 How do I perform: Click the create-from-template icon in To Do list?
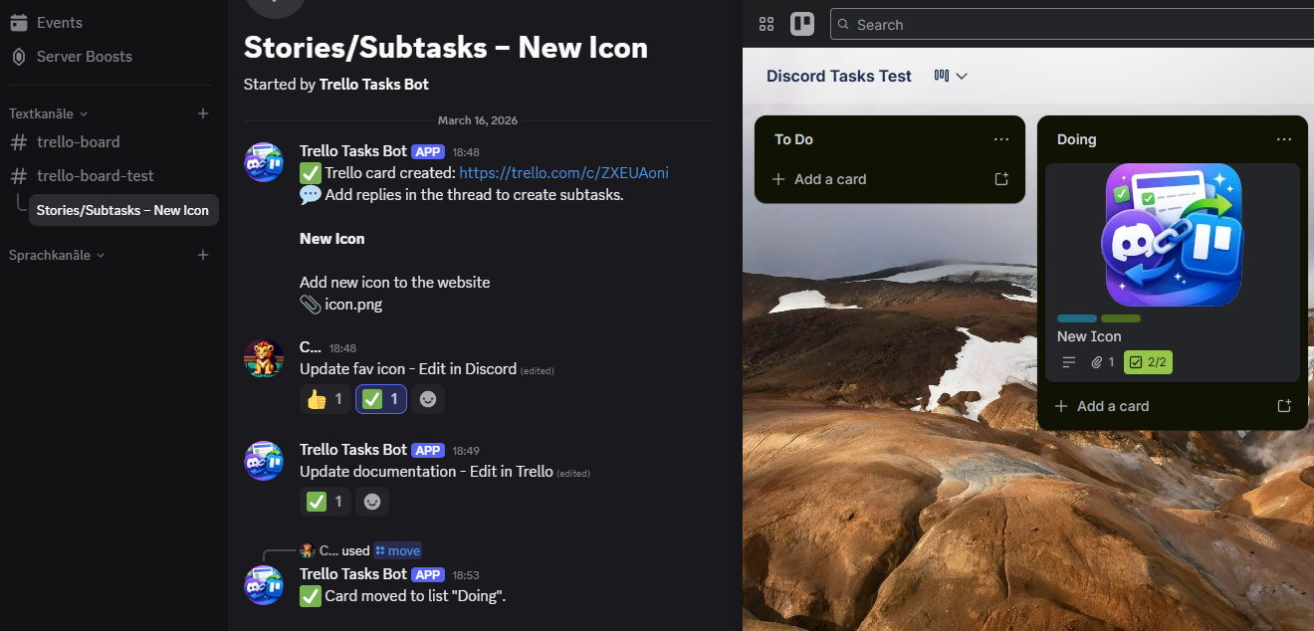pyautogui.click(x=1003, y=179)
